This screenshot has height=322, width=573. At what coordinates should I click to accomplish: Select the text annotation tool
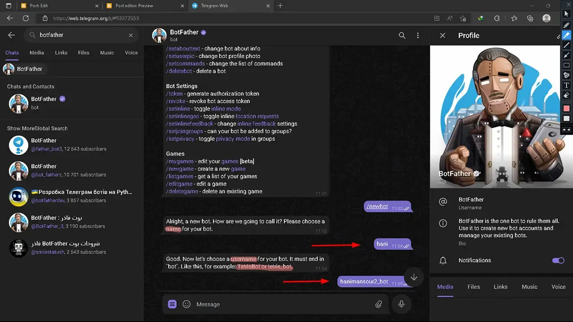(x=566, y=85)
